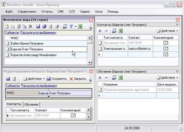The image size is (184, 132).
Task: Apply the funnel filter in Физические лица toolbar
Action: click(71, 26)
